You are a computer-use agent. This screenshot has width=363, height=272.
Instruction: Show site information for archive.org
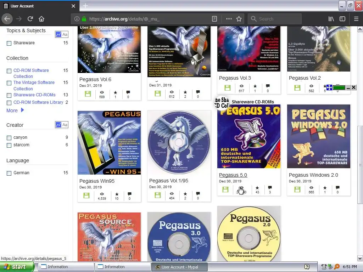(x=77, y=19)
